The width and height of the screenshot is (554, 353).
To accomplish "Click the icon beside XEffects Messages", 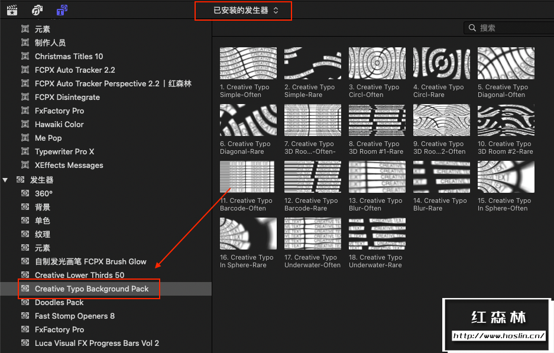I will pos(25,165).
